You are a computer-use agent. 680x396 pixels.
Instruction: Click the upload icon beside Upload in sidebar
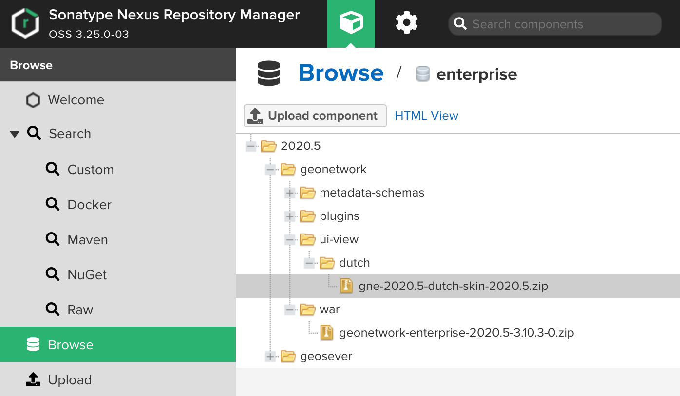pyautogui.click(x=33, y=379)
